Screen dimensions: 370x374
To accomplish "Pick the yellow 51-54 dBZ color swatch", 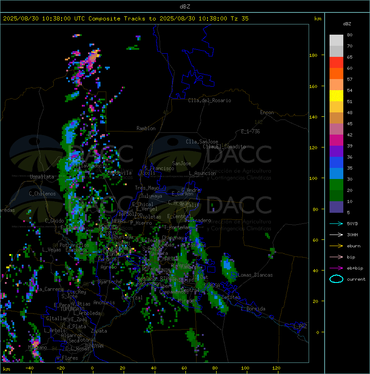I will click(x=336, y=95).
